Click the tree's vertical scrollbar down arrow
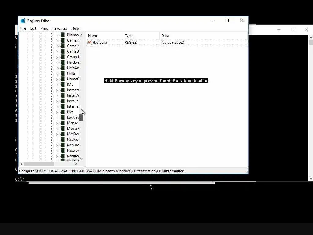 tap(81, 159)
